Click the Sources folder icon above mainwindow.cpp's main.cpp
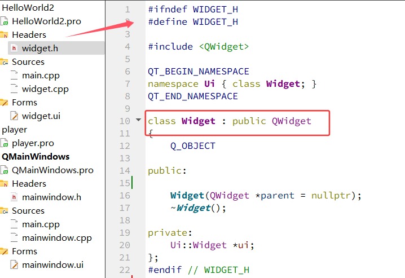405x278 pixels. point(4,211)
